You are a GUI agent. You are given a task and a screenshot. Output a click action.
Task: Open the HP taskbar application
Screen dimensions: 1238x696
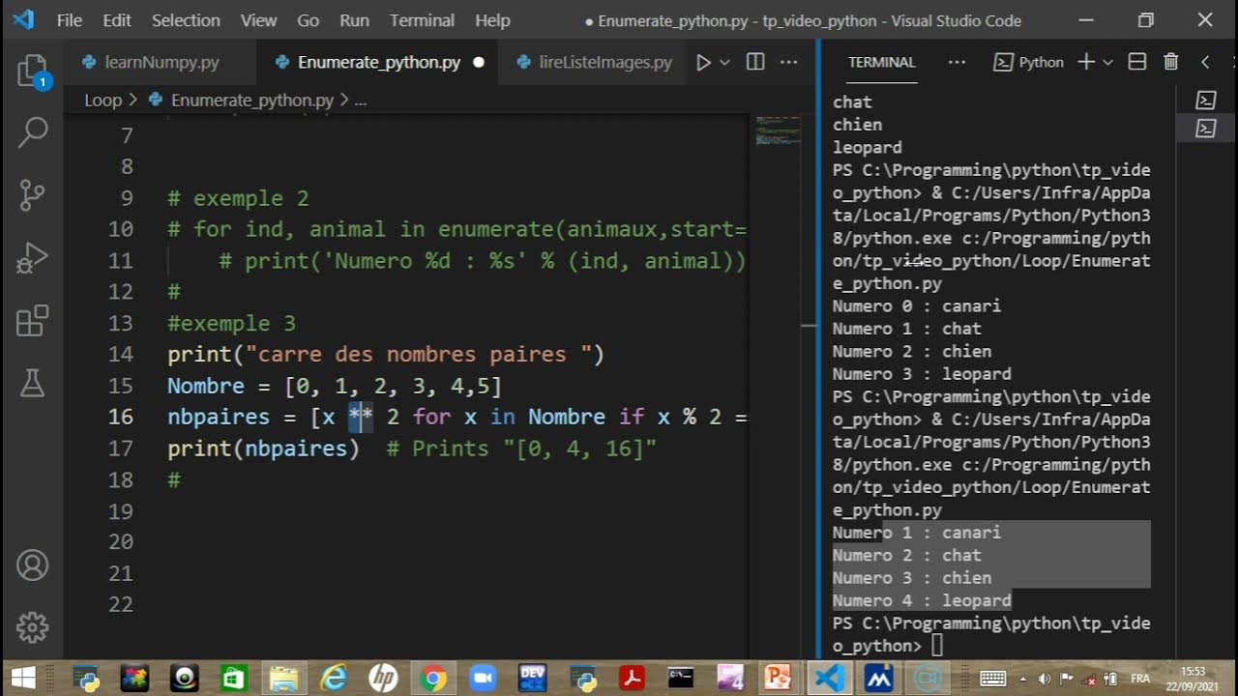[383, 679]
